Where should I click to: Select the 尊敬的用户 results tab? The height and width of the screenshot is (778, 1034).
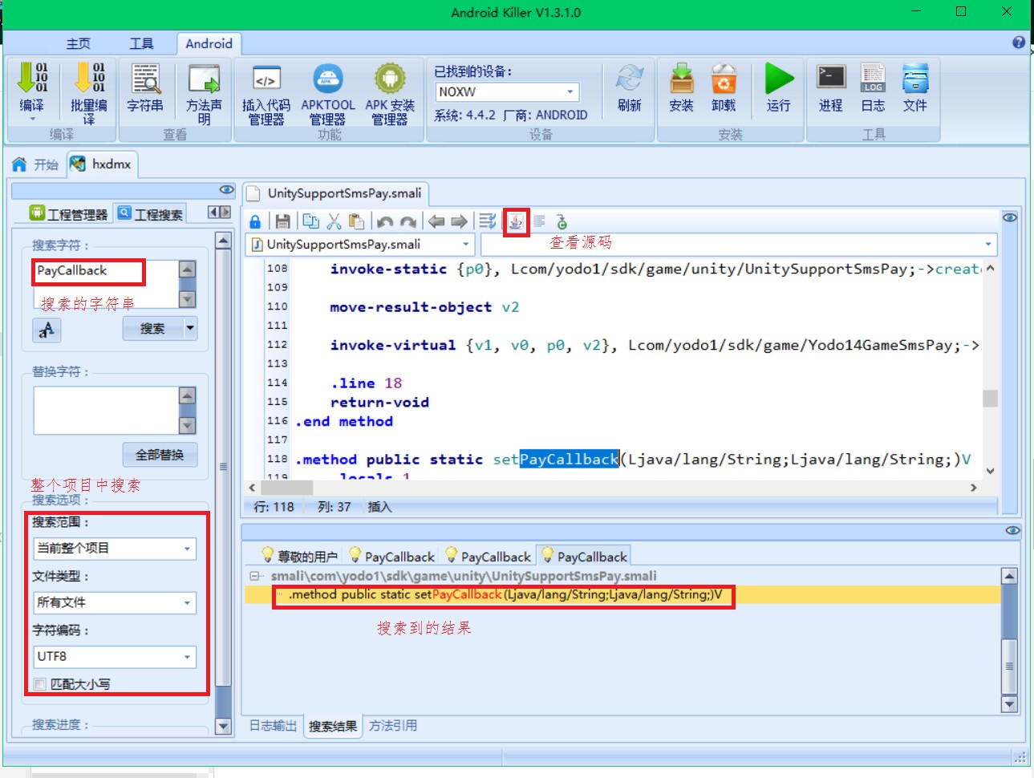tap(299, 556)
